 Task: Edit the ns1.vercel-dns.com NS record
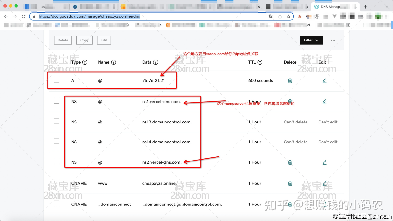pos(325,102)
